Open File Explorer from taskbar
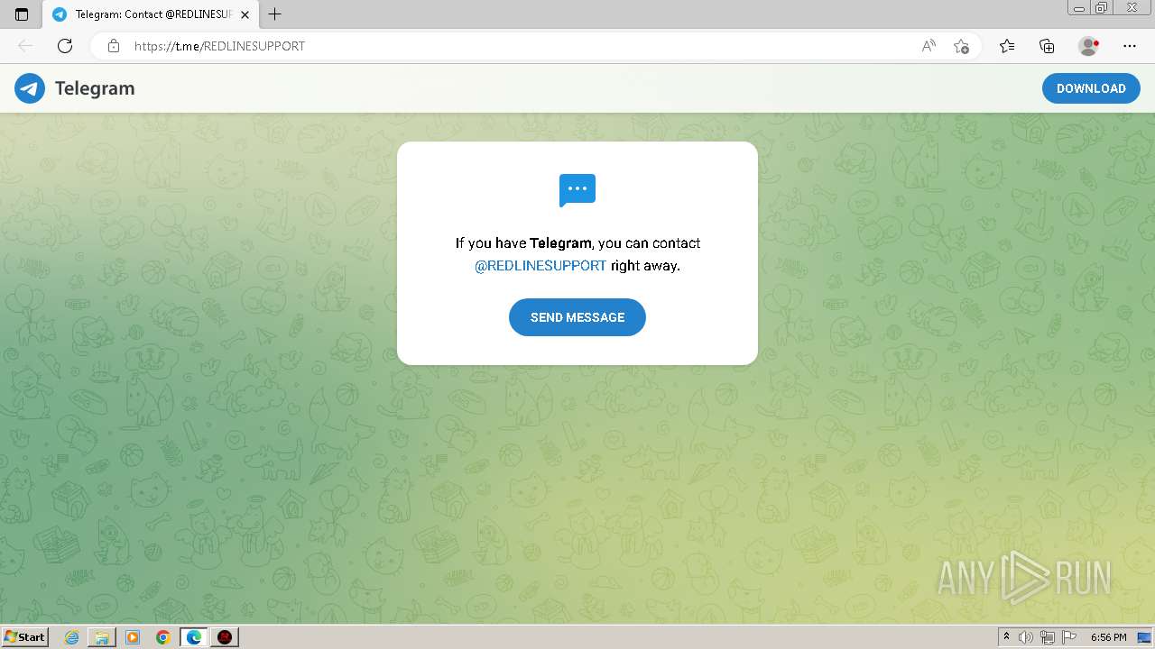Viewport: 1155px width, 649px height. click(x=102, y=637)
